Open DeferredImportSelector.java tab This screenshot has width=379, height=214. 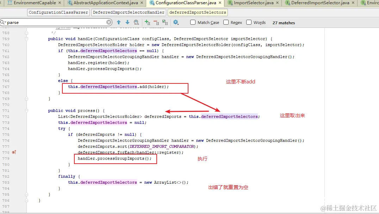[x=320, y=3]
